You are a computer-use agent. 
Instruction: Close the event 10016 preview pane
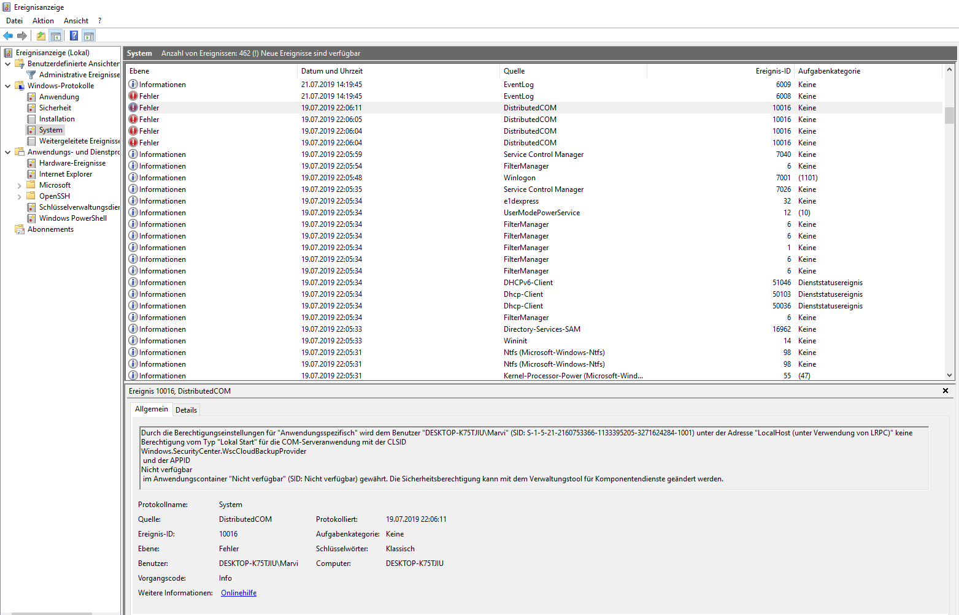(946, 391)
